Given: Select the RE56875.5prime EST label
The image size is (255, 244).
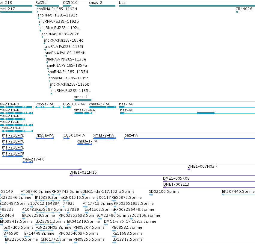Looking at the screenshot, I should [126, 198].
